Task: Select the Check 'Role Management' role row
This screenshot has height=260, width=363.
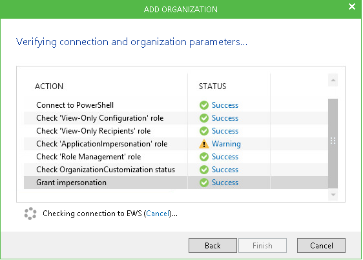Action: click(176, 157)
